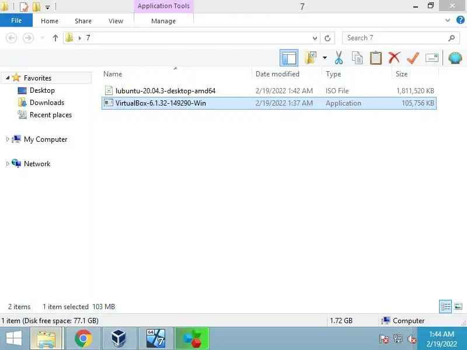Go back with the Back arrow
467x350 pixels.
(x=11, y=38)
